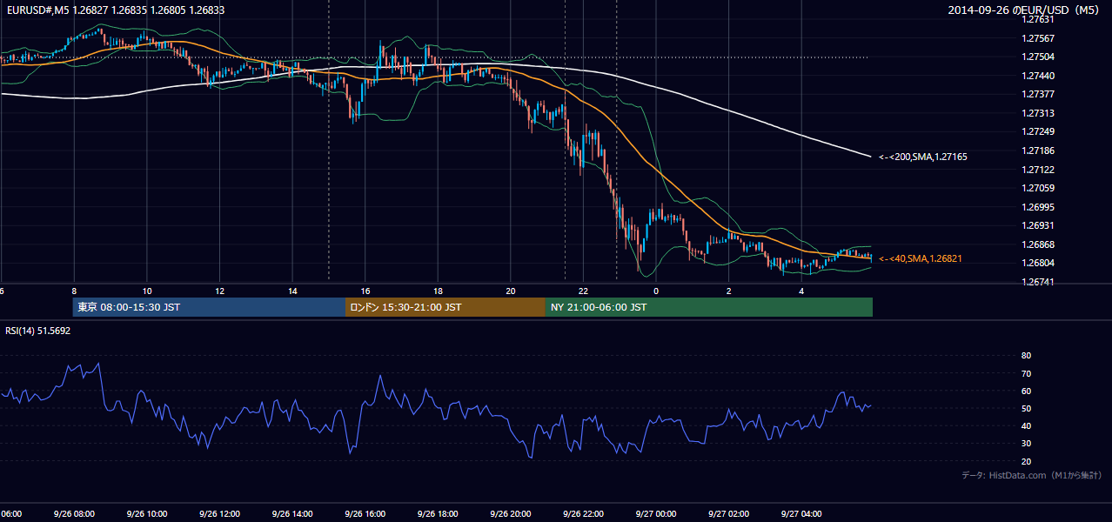This screenshot has height=522, width=1112.
Task: Click the 9/27 00:00 time label
Action: pos(656,513)
